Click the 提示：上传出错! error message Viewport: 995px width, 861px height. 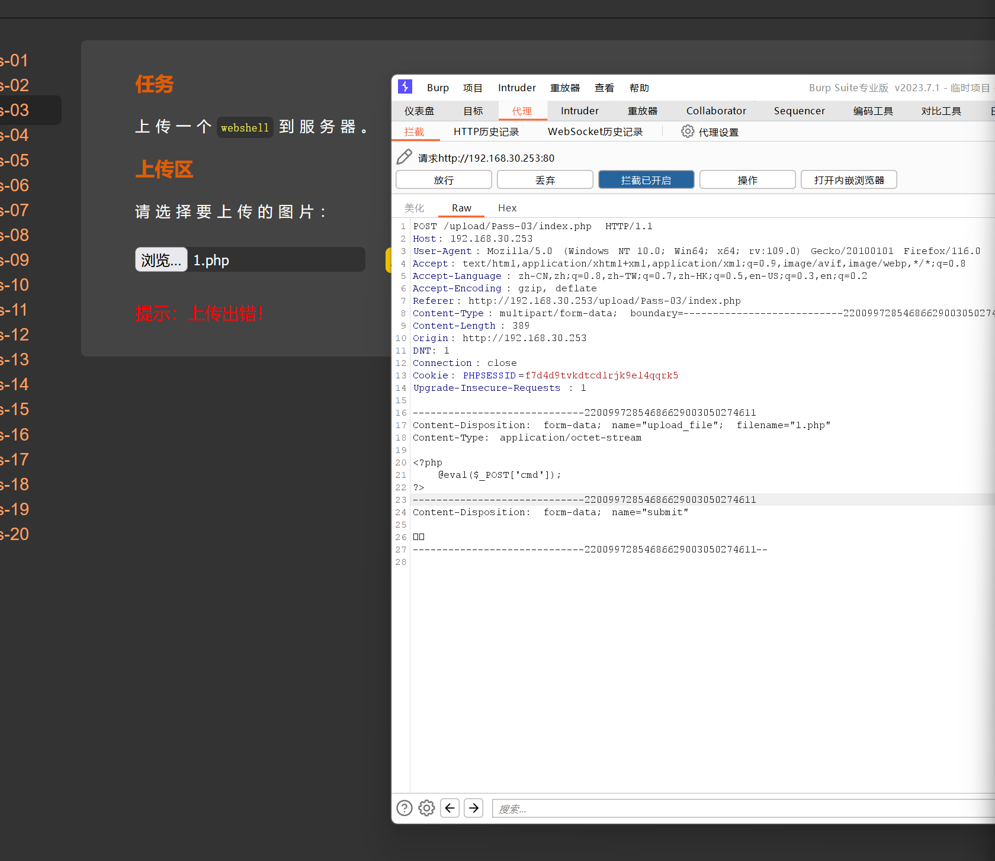click(x=199, y=313)
